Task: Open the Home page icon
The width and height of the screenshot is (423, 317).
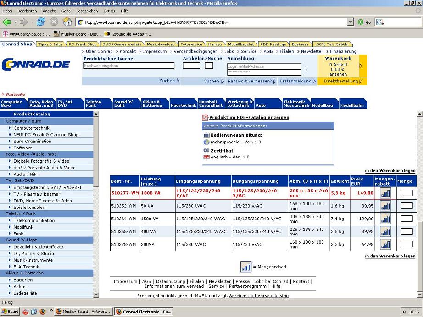Action: point(67,22)
